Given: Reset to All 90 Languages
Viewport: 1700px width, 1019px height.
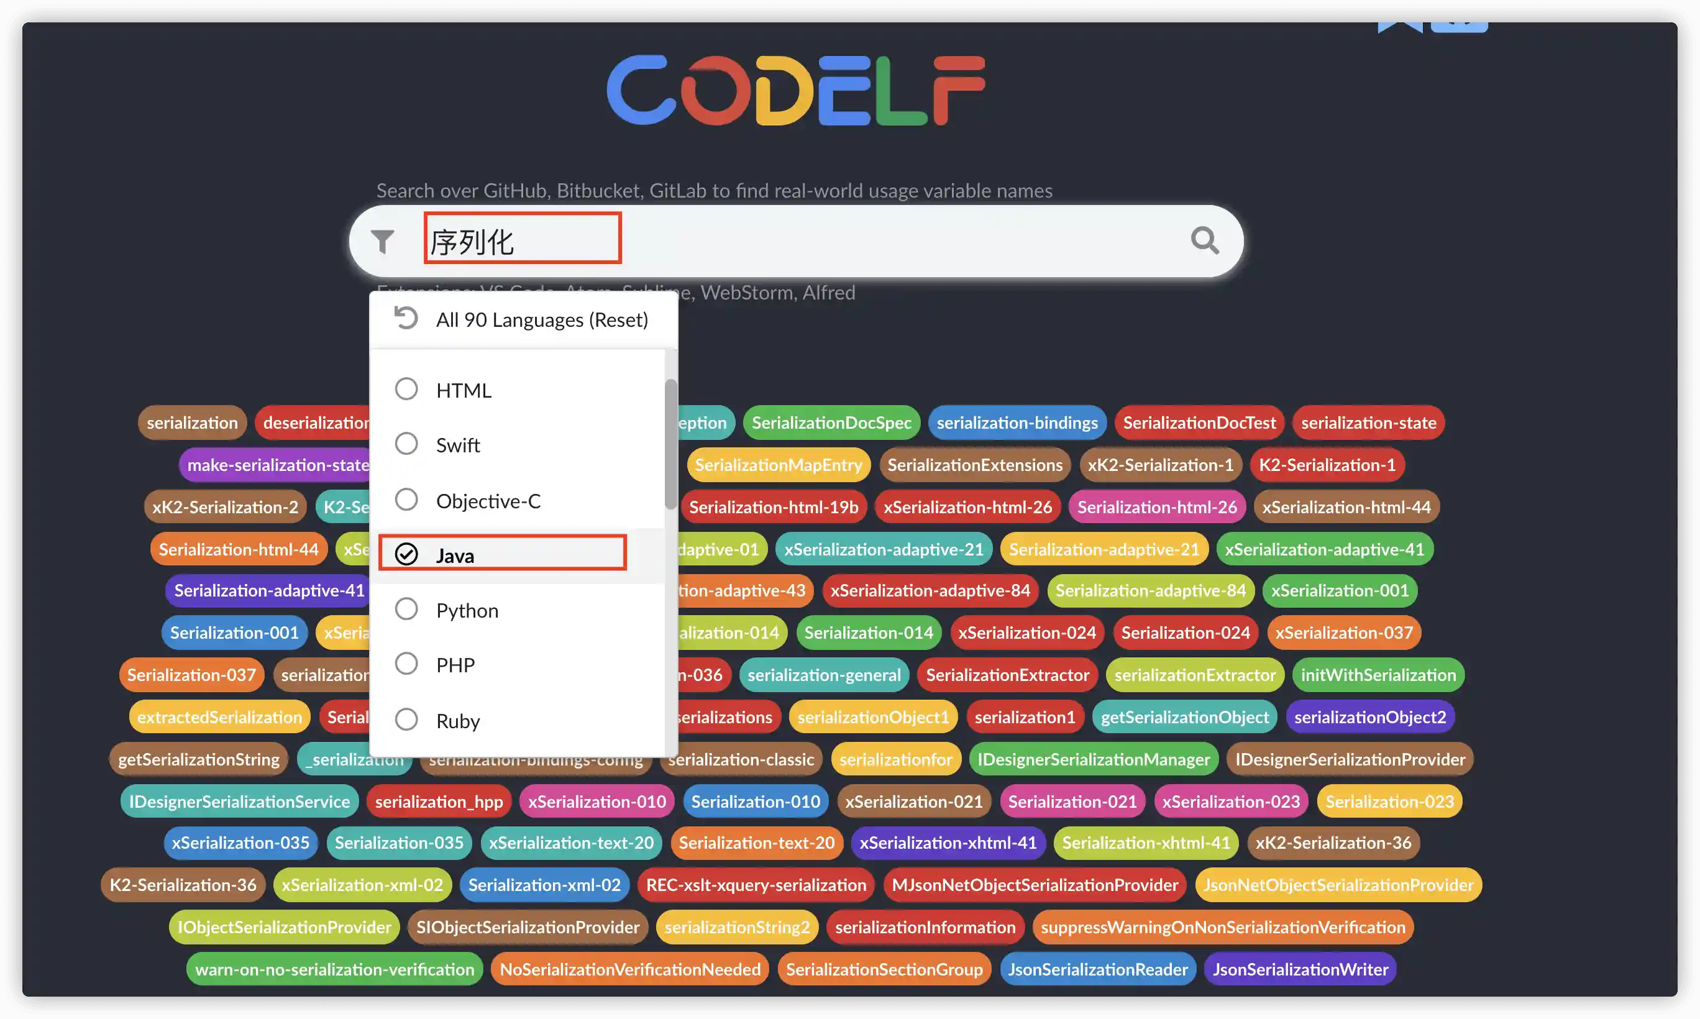Looking at the screenshot, I should [x=541, y=320].
